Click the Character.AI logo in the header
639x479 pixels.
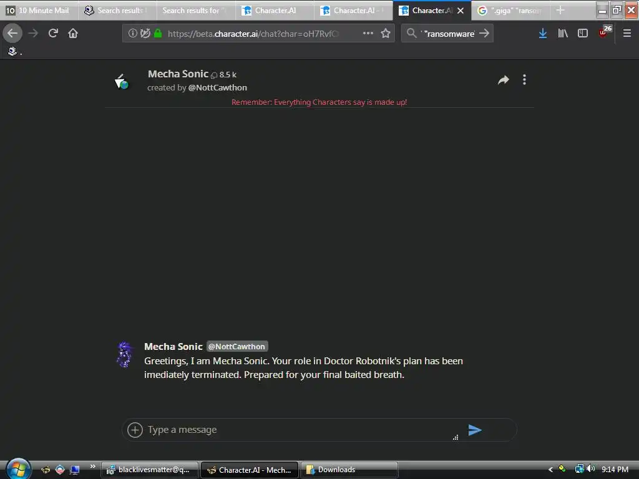122,82
